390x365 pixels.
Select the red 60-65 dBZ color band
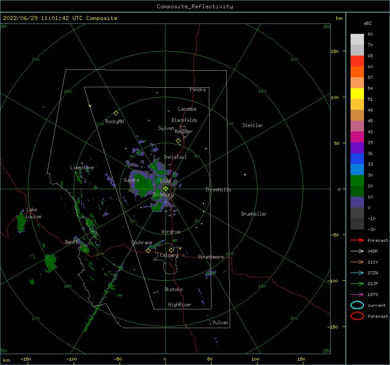tap(357, 61)
